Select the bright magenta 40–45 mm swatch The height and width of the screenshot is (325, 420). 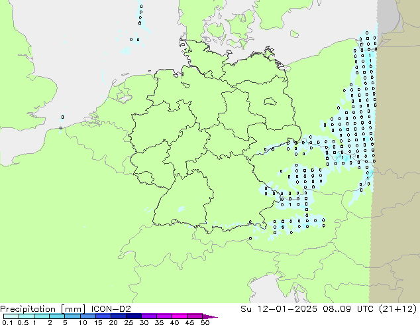pyautogui.click(x=180, y=316)
